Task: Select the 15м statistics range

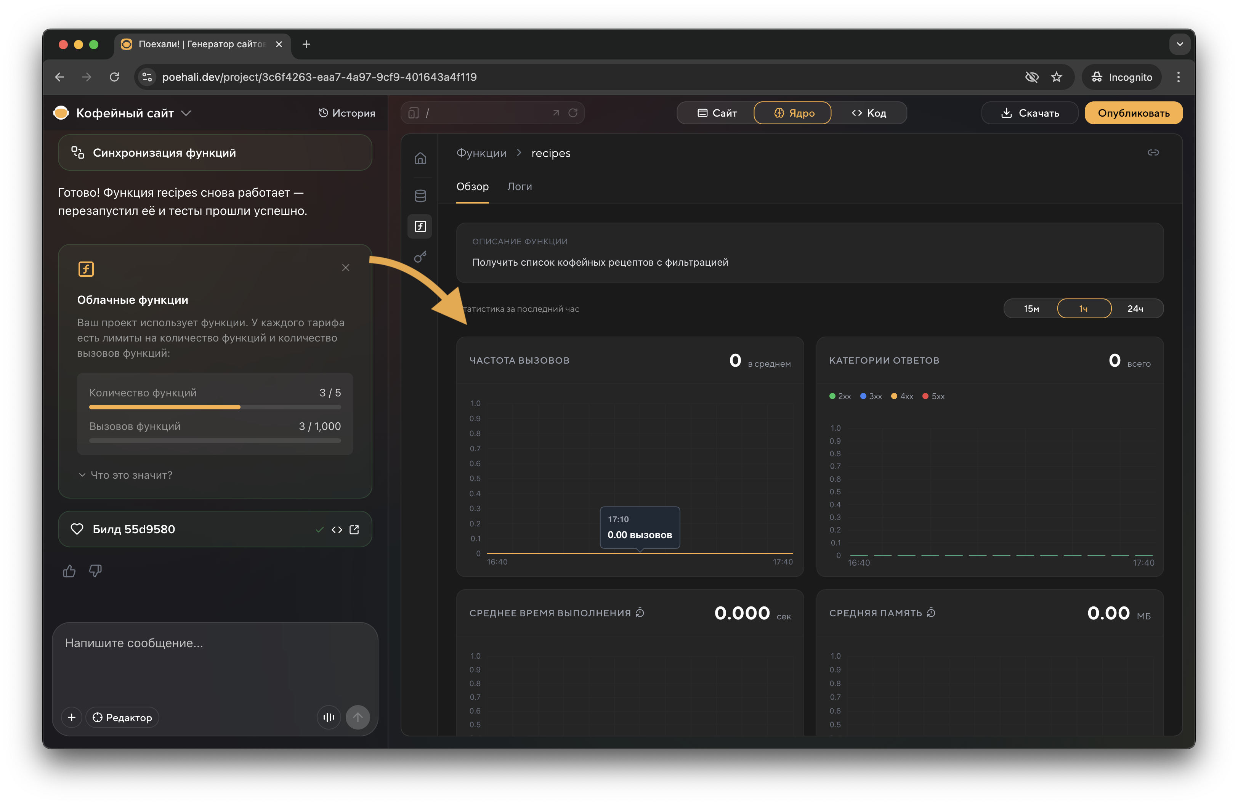Action: [x=1031, y=308]
